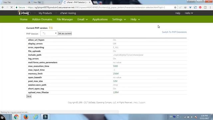This screenshot has width=213, height=120.
Task: Expand the Email menu
Action: (83, 19)
